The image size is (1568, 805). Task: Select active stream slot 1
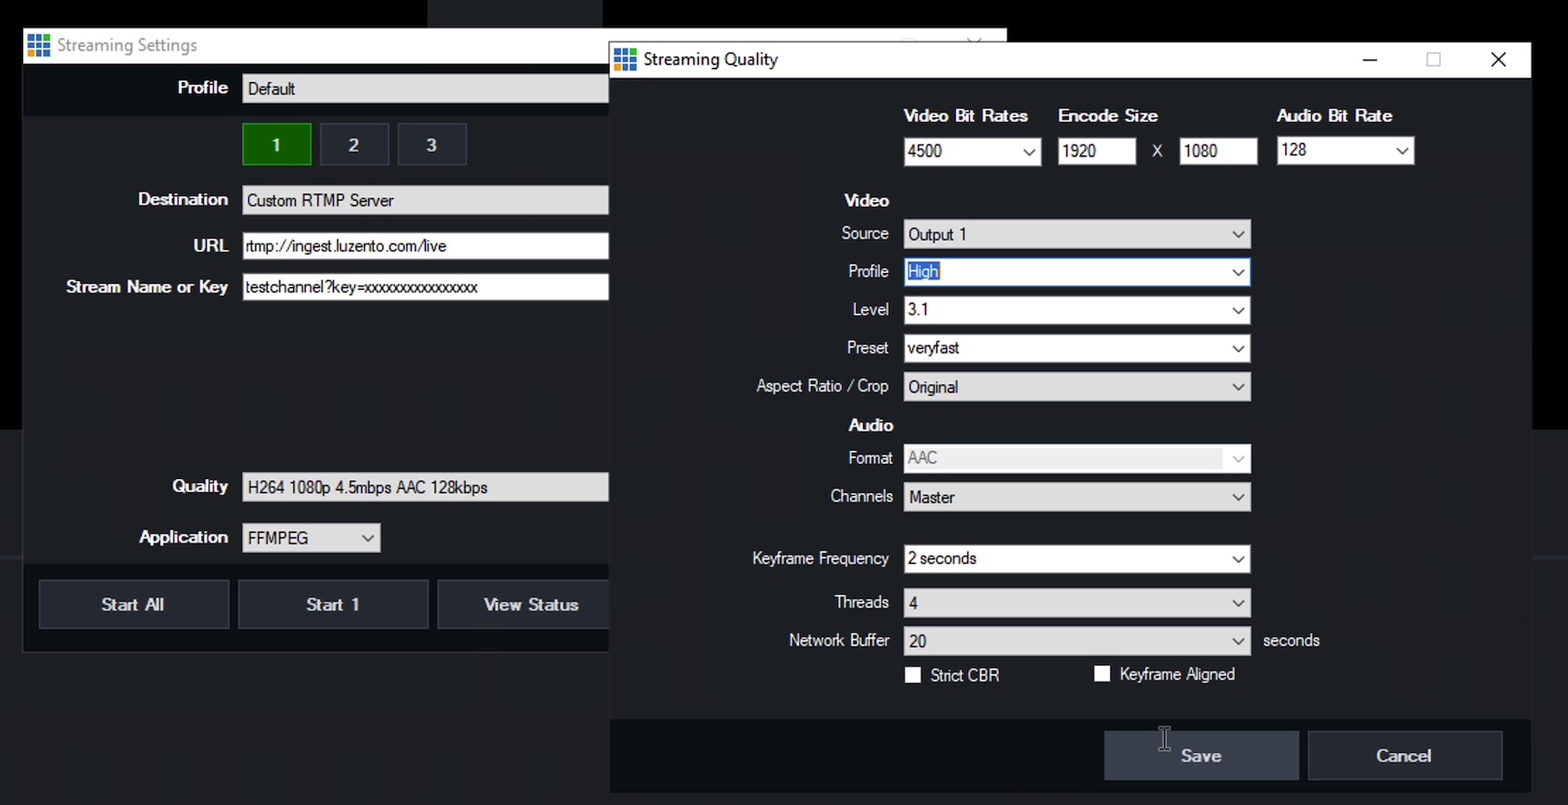276,145
